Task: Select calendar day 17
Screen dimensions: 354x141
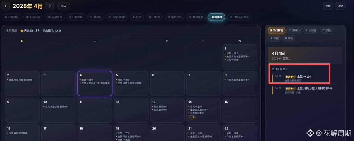Action: pos(58,133)
